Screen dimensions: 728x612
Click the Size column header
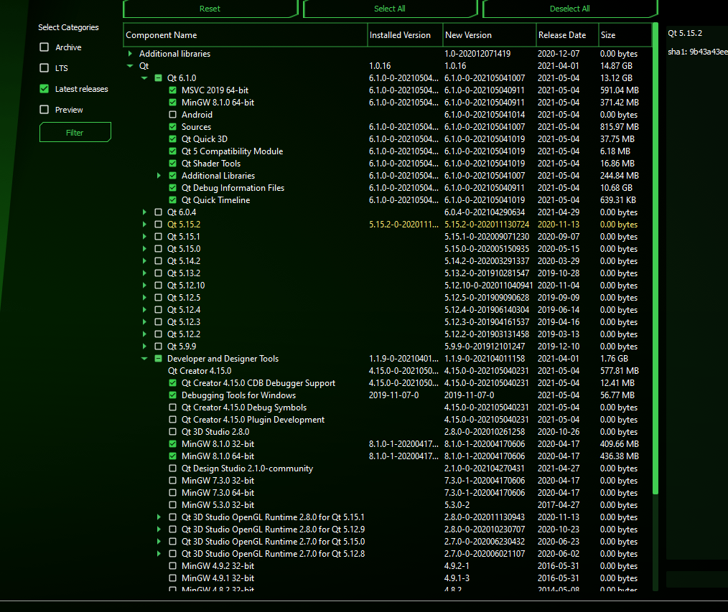(x=625, y=35)
